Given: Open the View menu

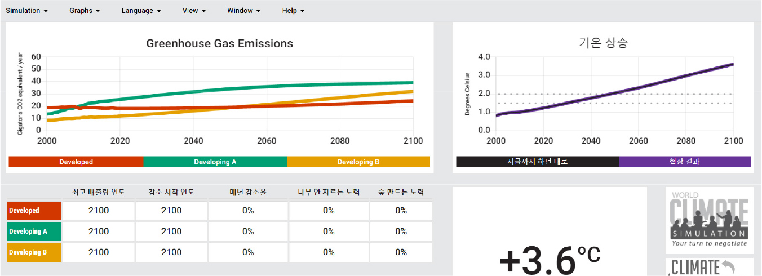Looking at the screenshot, I should point(194,11).
